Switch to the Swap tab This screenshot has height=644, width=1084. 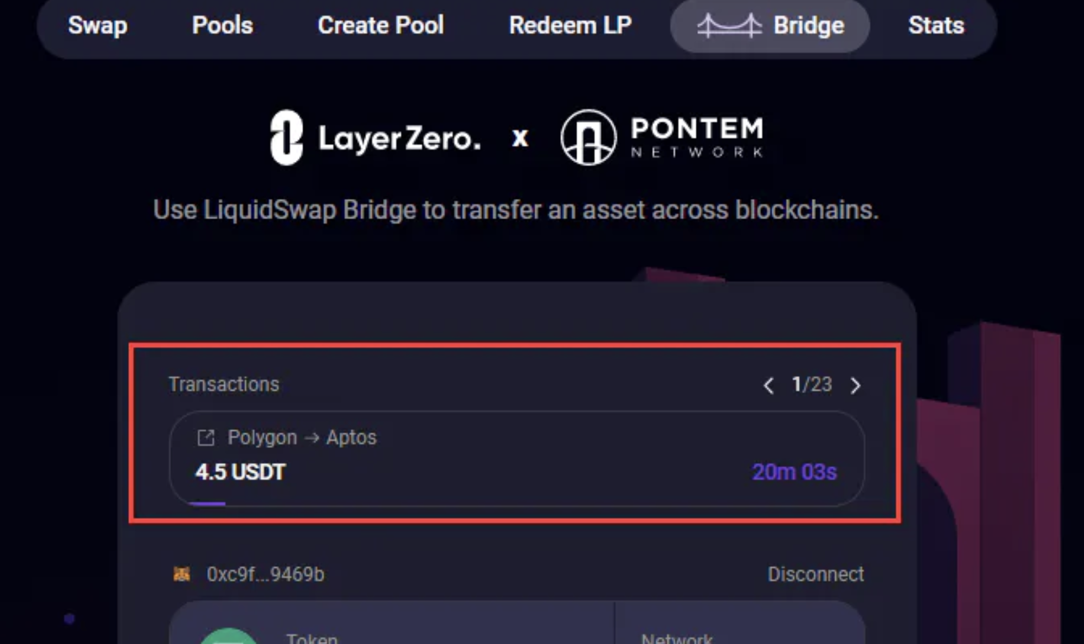[98, 25]
